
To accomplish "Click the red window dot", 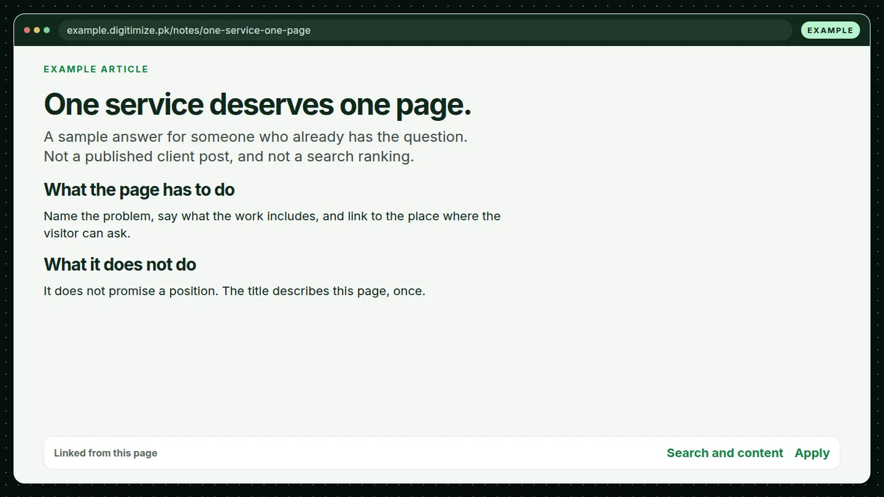I will (27, 30).
